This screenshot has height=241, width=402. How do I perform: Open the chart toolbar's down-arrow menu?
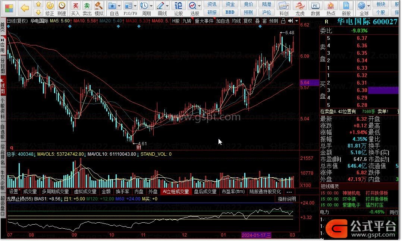[x=296, y=21]
